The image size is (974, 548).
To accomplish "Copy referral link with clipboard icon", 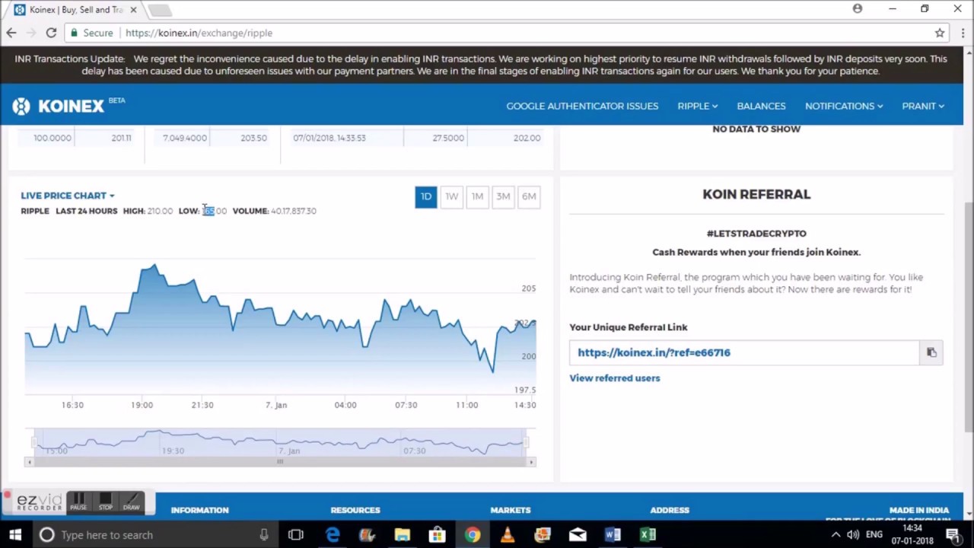I will (931, 352).
